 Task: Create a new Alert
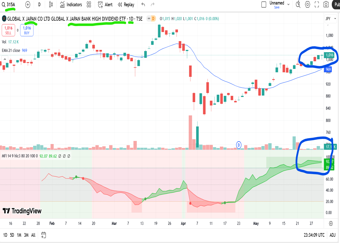coord(105,5)
